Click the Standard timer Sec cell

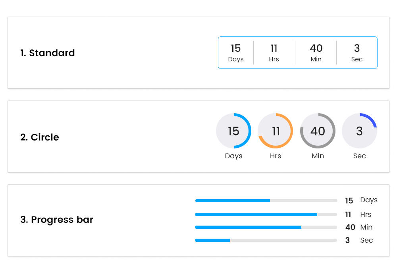click(357, 53)
